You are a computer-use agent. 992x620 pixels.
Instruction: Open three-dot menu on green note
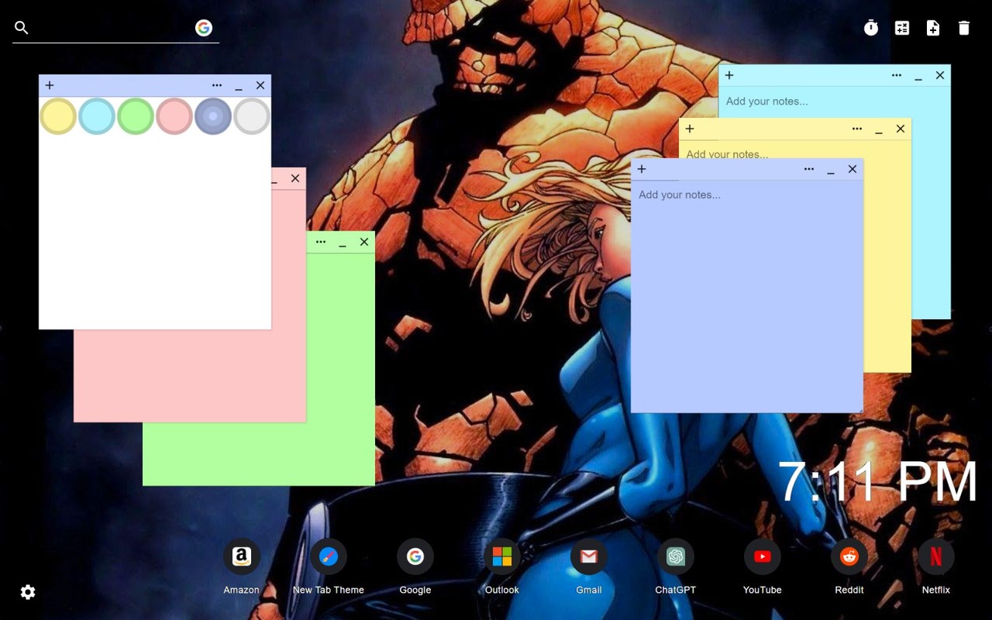tap(321, 242)
